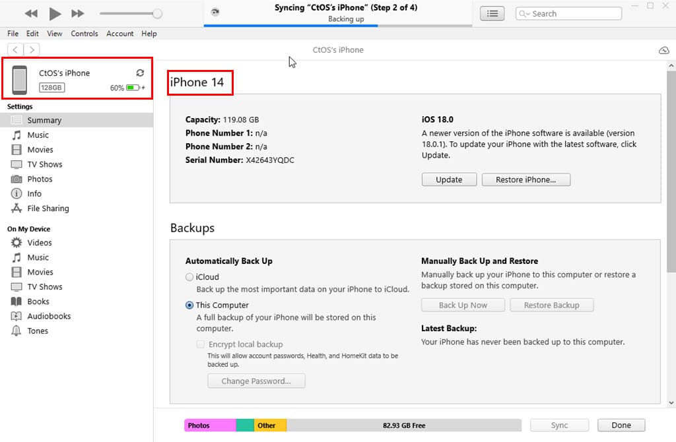Open the Account menu

(x=120, y=34)
